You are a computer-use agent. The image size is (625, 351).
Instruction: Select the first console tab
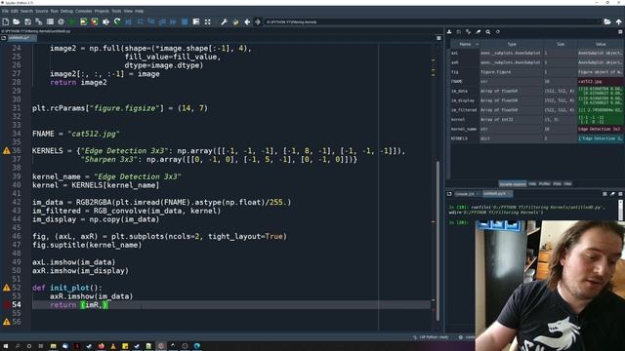[467, 194]
